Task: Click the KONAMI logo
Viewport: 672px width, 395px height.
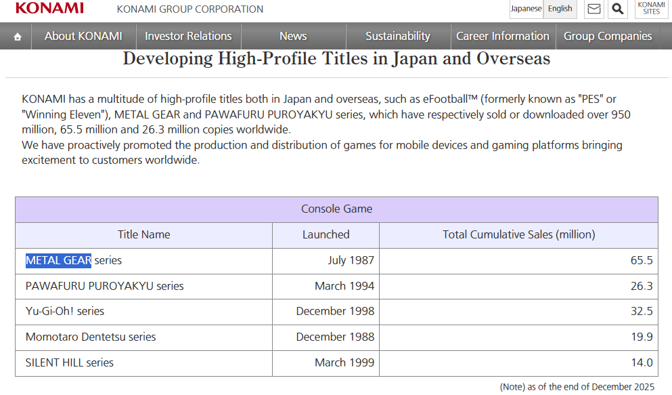Action: point(49,9)
